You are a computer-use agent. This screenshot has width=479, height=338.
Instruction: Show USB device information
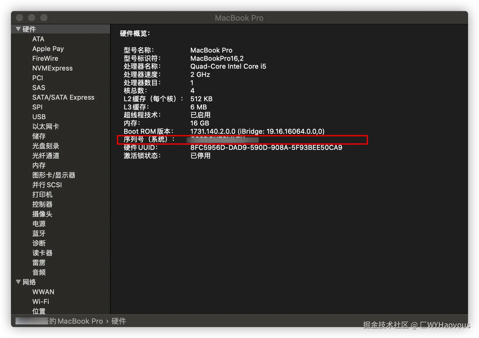(x=39, y=117)
